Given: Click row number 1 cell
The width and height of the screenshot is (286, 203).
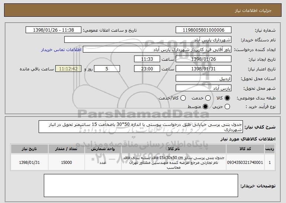Looking at the screenshot, I should 270,162.
